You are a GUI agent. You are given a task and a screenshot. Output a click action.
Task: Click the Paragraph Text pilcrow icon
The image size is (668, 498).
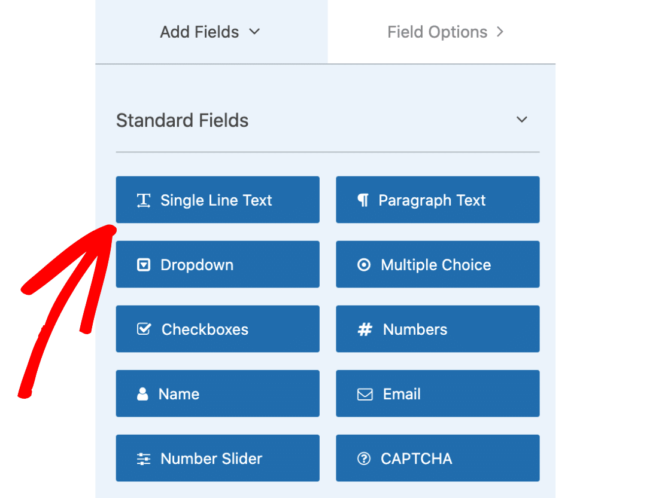click(x=363, y=200)
